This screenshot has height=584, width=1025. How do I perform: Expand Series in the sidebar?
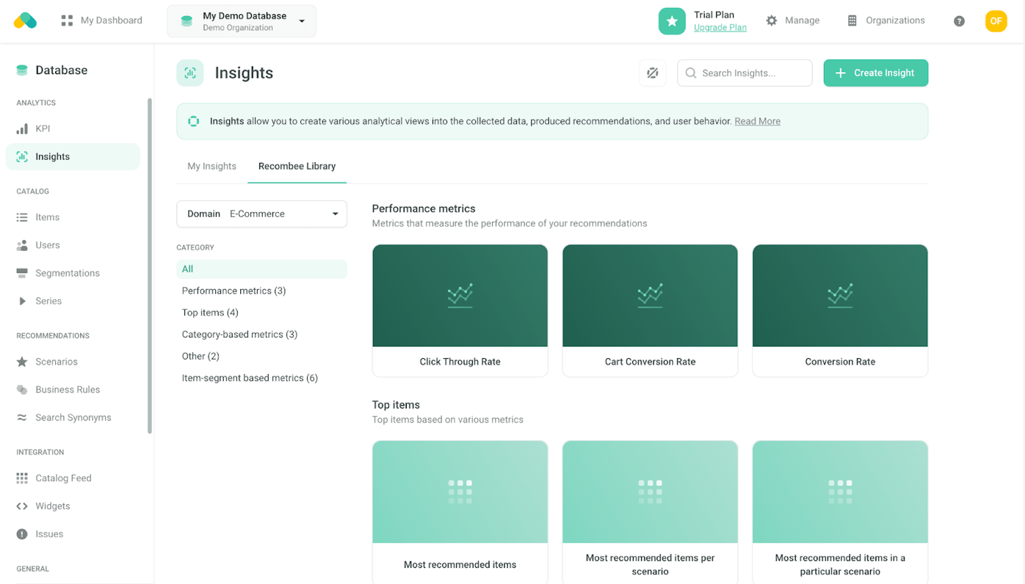tap(48, 301)
